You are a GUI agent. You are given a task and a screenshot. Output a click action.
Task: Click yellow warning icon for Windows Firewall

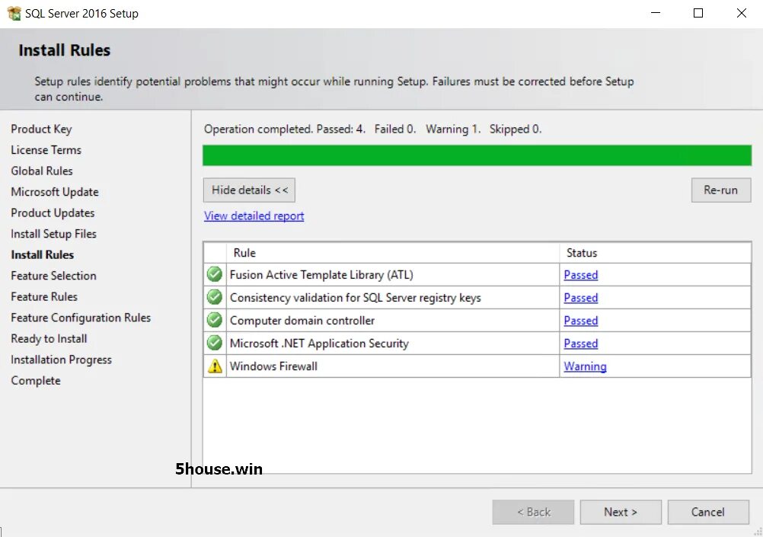tap(215, 366)
